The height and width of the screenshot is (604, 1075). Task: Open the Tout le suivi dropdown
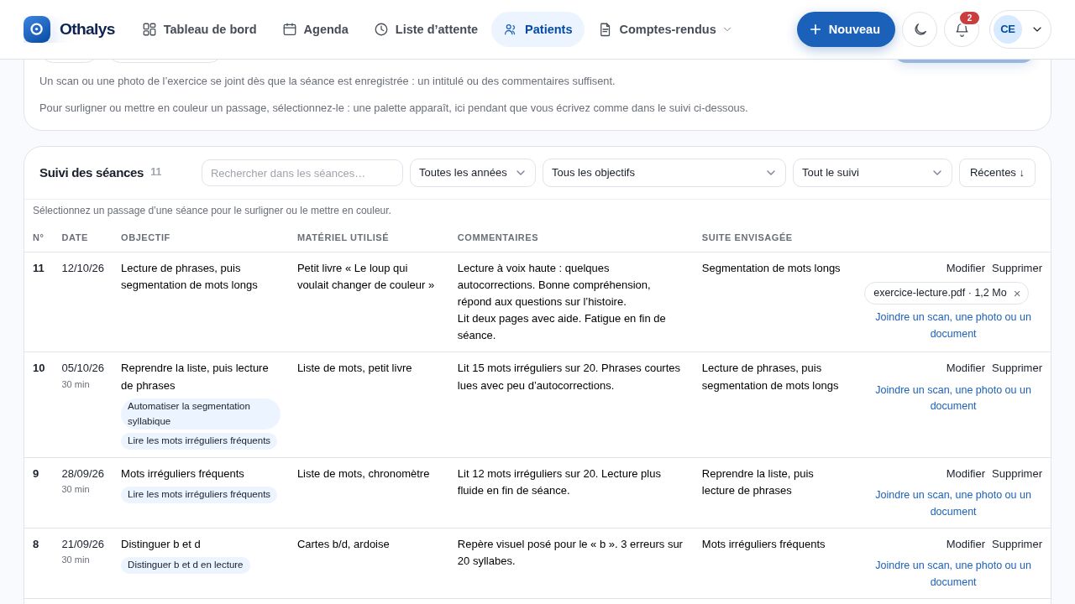pos(873,173)
